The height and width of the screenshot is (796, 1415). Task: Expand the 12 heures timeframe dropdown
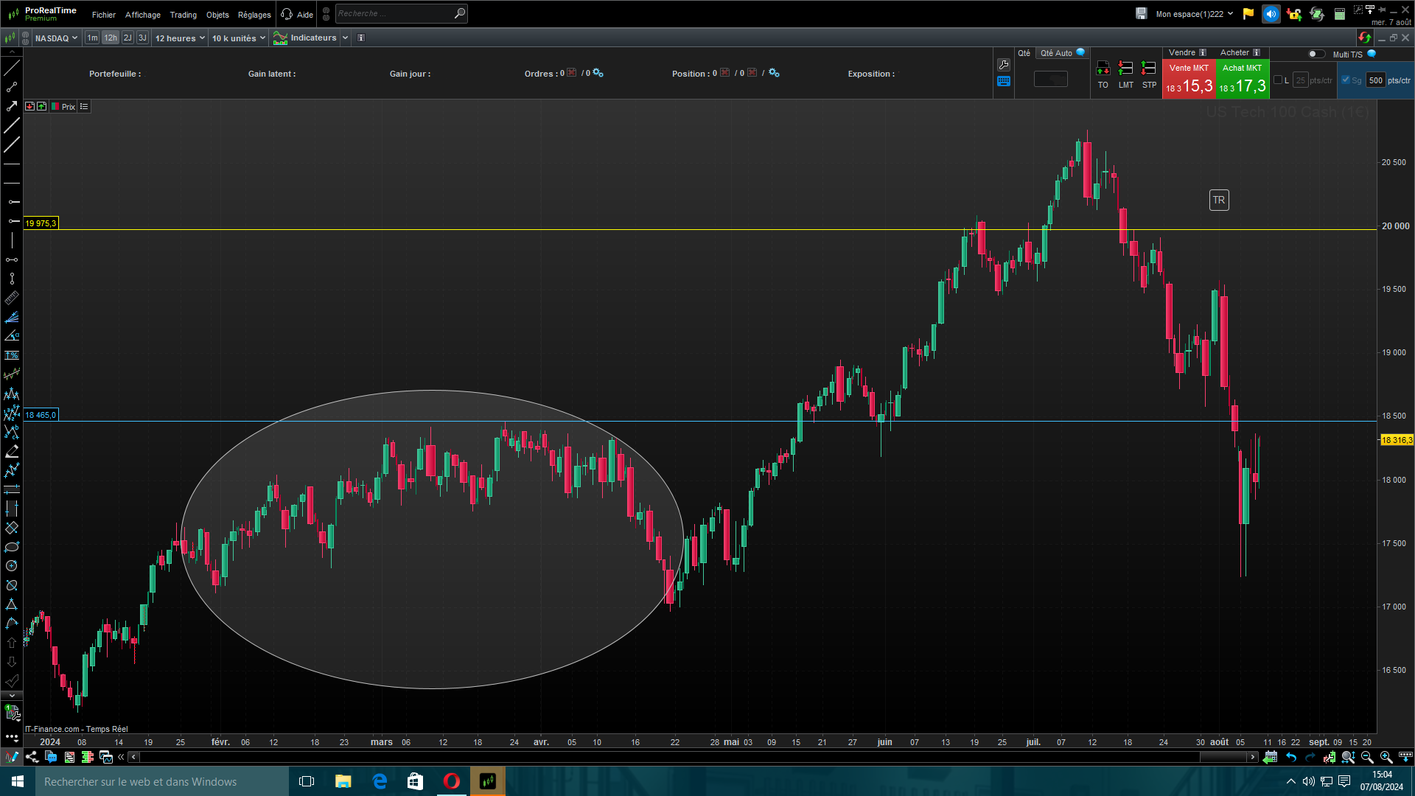(179, 38)
